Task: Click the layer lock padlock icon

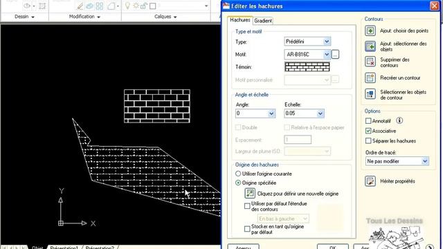Action: point(144,6)
